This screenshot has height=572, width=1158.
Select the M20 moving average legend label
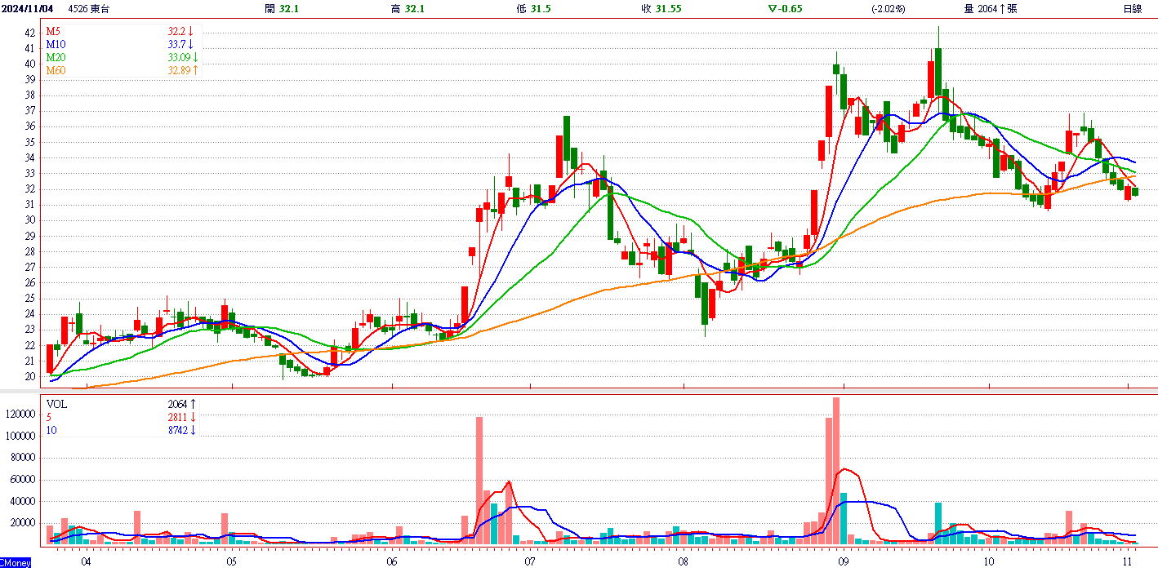point(56,58)
